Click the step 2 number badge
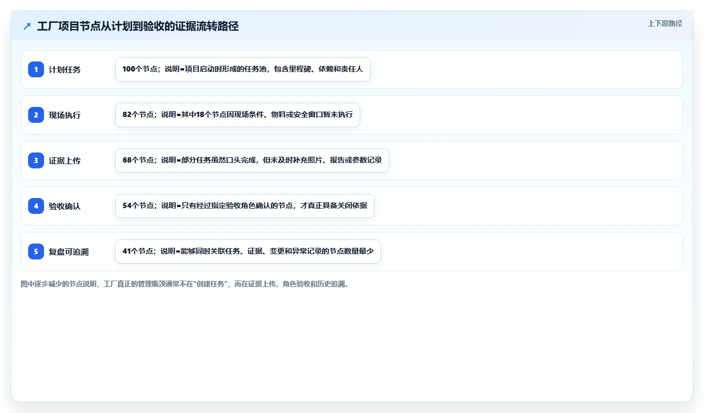The width and height of the screenshot is (704, 413). point(36,115)
